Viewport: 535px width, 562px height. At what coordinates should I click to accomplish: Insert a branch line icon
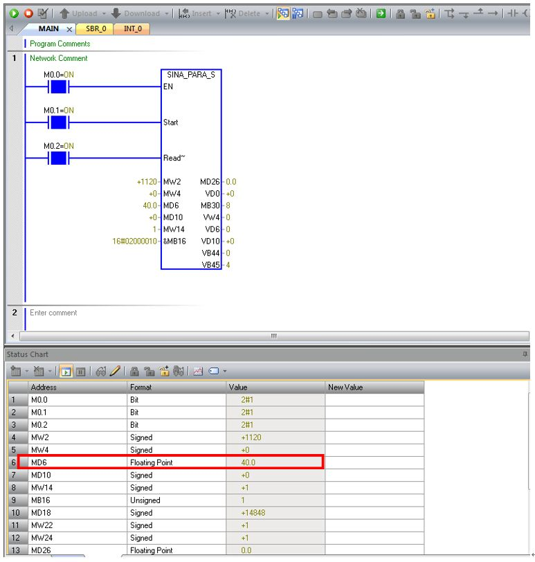[449, 14]
